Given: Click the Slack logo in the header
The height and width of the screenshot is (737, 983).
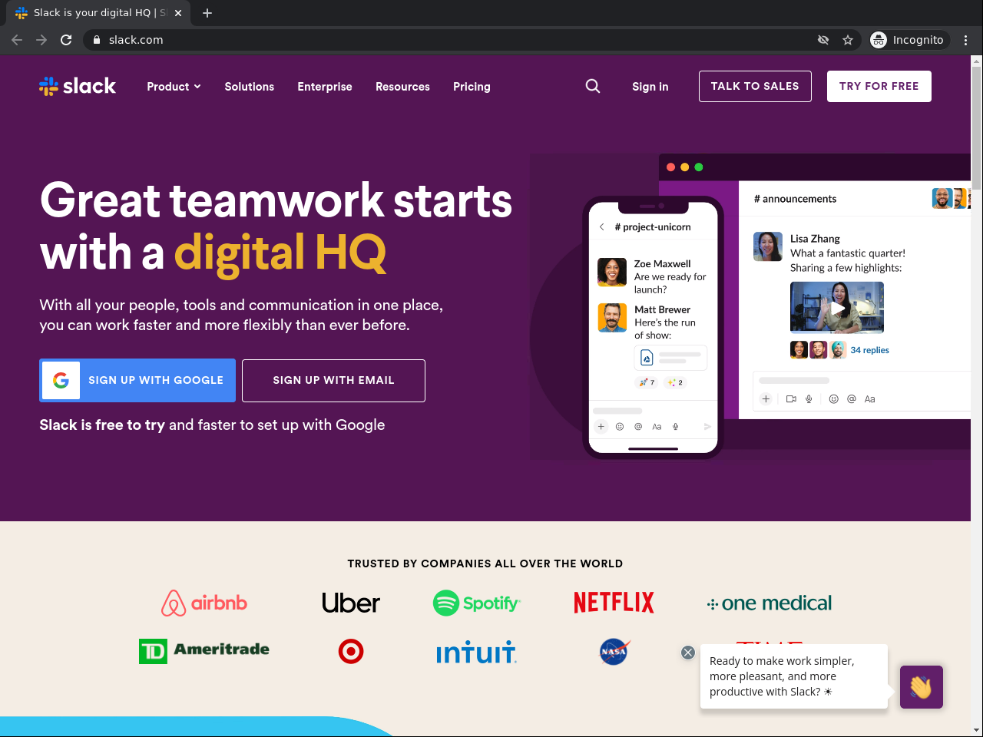Looking at the screenshot, I should (78, 86).
